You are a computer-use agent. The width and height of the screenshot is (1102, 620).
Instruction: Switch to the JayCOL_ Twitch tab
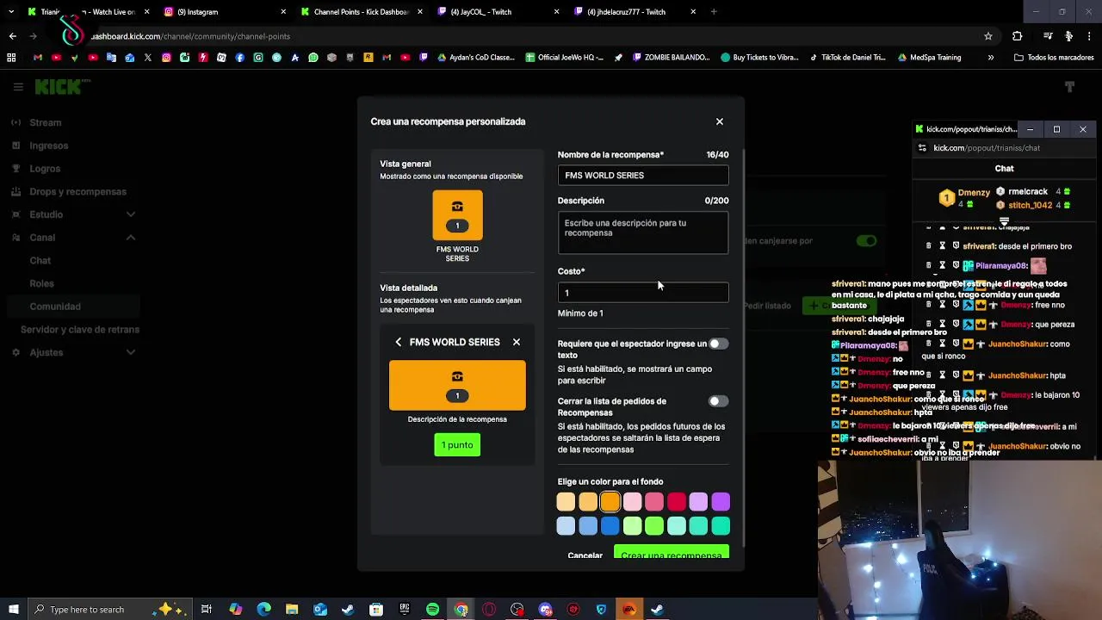coord(497,12)
